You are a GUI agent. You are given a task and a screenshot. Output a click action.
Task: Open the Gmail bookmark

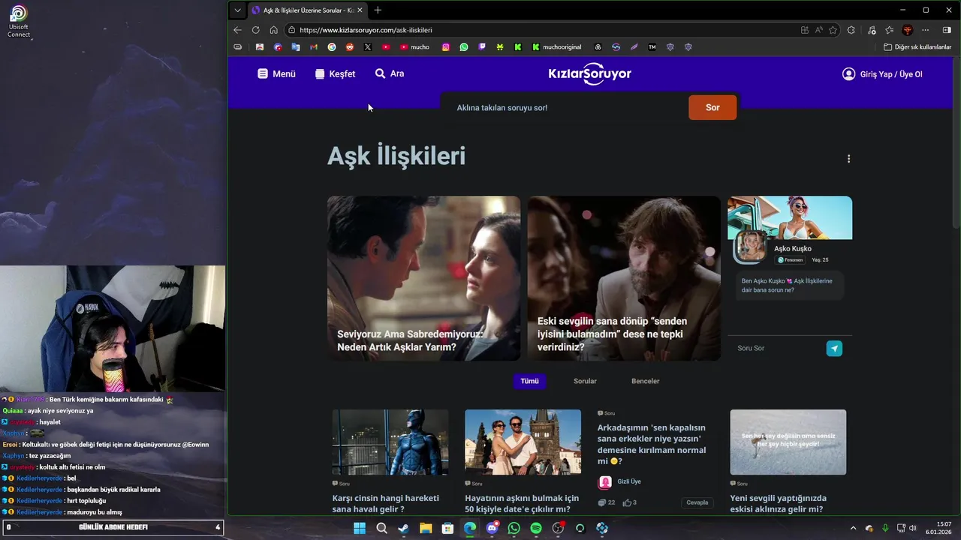[x=314, y=46]
